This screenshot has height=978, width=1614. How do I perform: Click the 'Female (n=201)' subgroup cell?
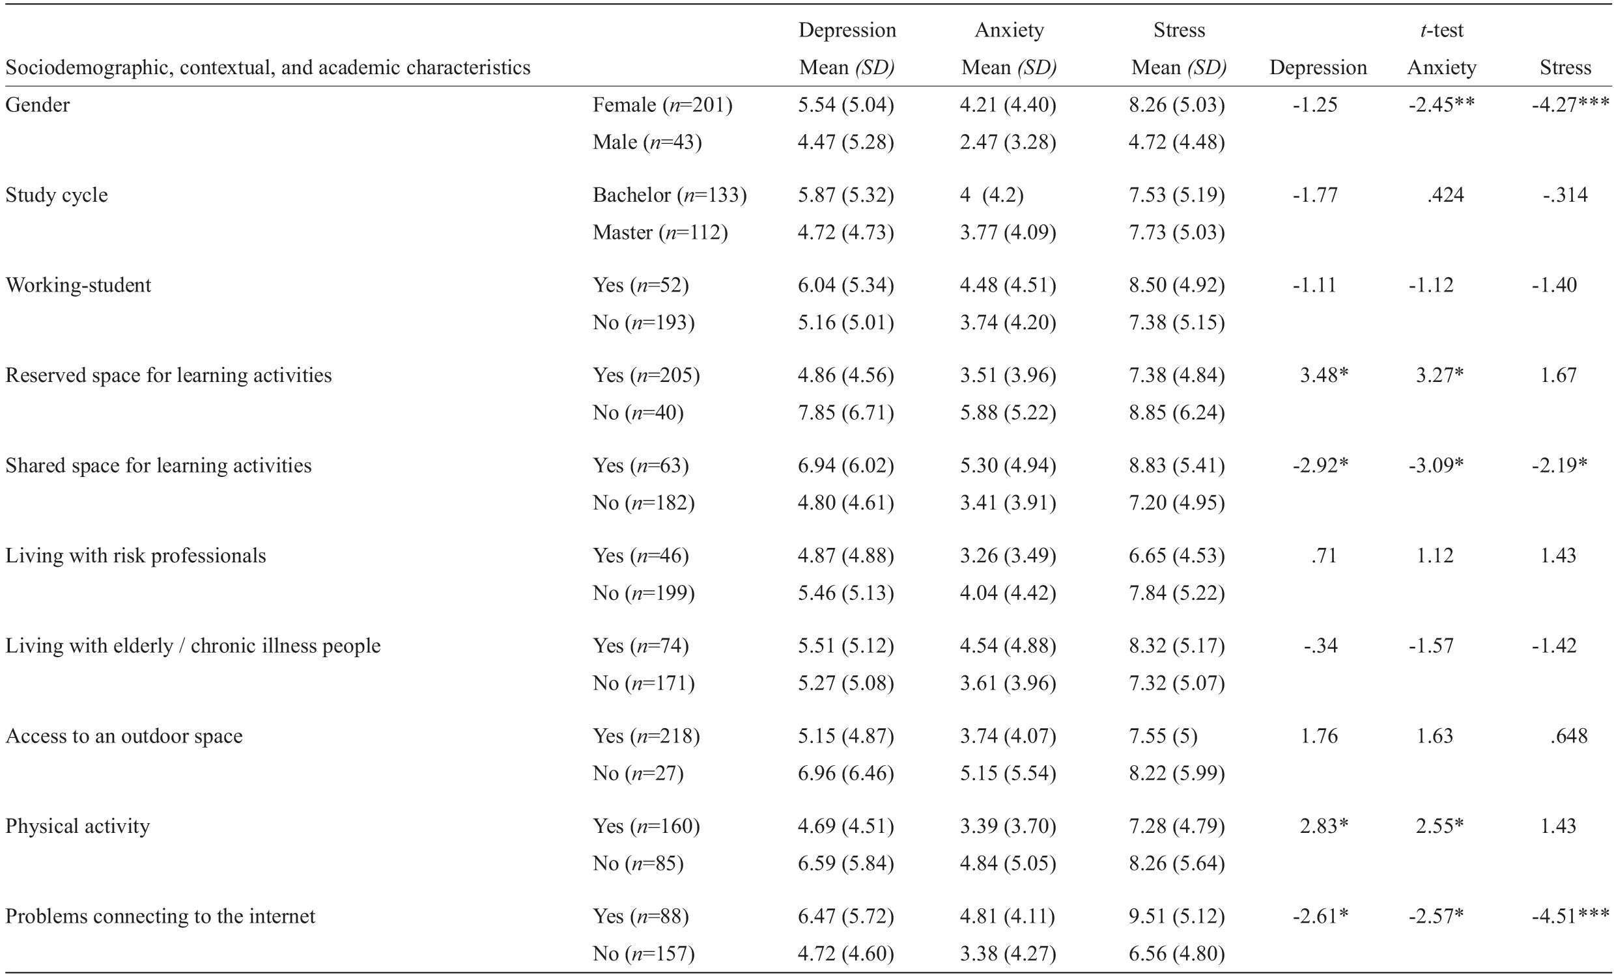pyautogui.click(x=662, y=105)
